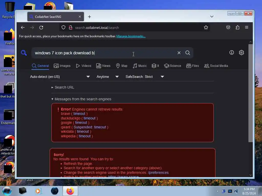Click the 'Sorry!' heading text
262x196 pixels.
(x=59, y=155)
